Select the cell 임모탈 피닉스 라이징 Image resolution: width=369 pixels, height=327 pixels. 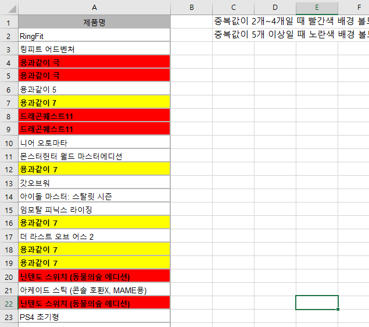(94, 209)
